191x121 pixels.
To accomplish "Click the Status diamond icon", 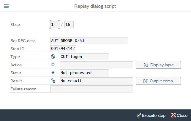I will (x=53, y=73).
